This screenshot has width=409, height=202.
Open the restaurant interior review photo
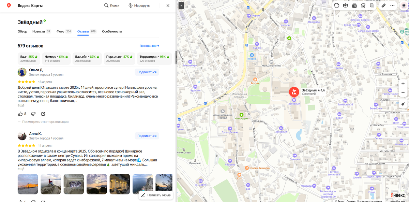coord(120,184)
